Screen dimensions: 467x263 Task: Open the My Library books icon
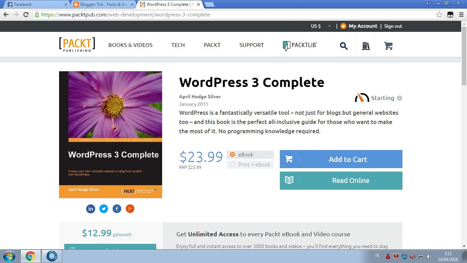click(366, 46)
